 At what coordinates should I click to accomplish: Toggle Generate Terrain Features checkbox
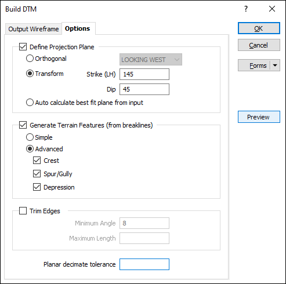(23, 125)
